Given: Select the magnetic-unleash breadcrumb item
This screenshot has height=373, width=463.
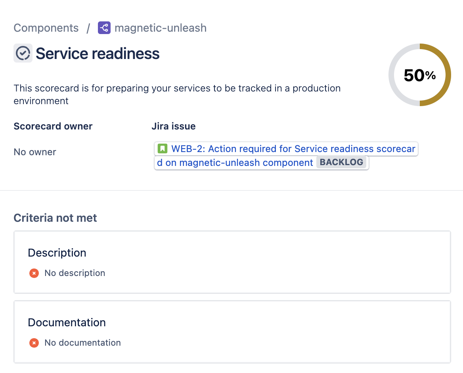Looking at the screenshot, I should pos(160,28).
